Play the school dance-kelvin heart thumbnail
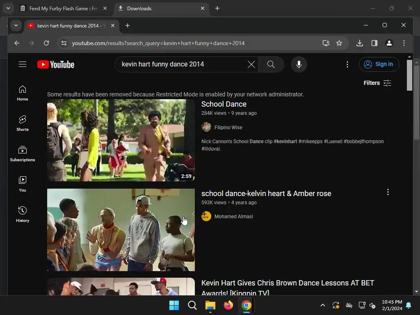 pyautogui.click(x=121, y=230)
